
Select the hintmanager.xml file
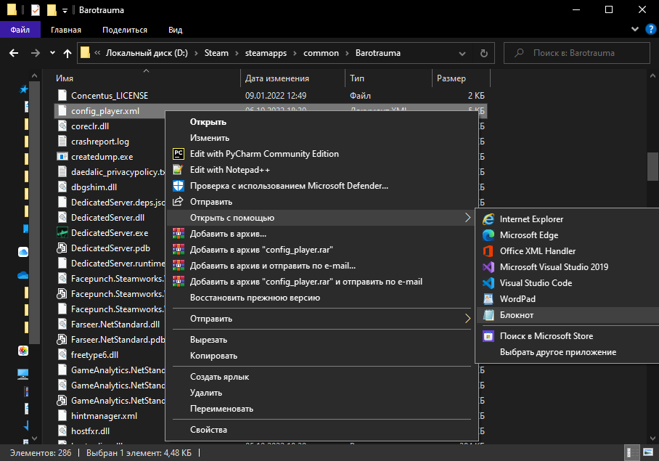click(105, 416)
